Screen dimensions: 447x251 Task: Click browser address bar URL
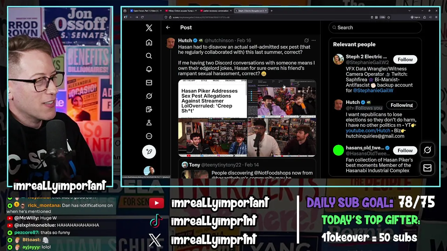tap(201, 17)
